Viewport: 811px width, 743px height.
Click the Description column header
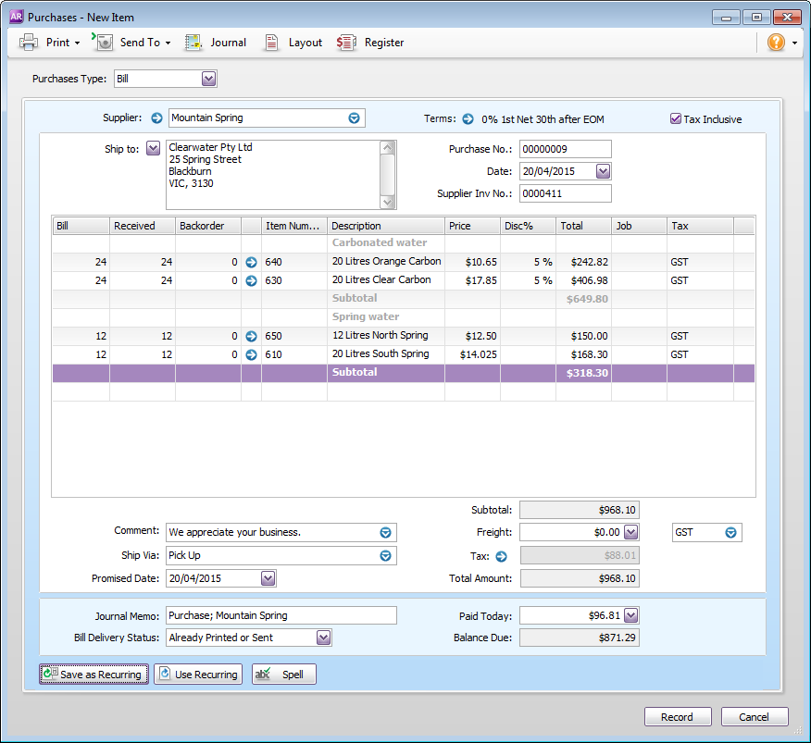click(385, 226)
